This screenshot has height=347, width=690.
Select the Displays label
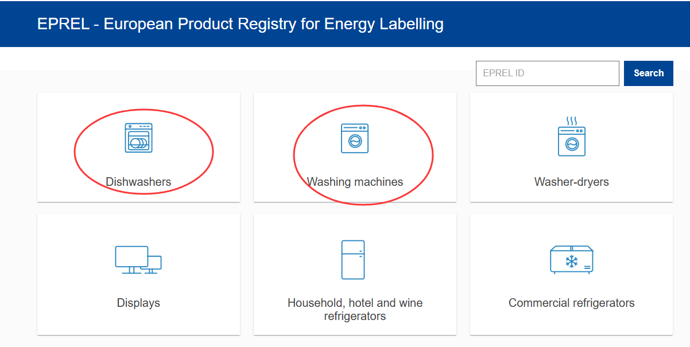tap(138, 303)
